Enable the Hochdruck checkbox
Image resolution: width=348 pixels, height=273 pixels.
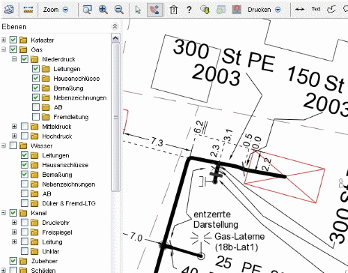[24, 136]
